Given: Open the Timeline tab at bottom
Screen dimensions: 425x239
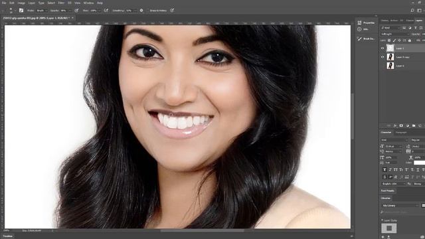Looking at the screenshot, I should (7, 236).
